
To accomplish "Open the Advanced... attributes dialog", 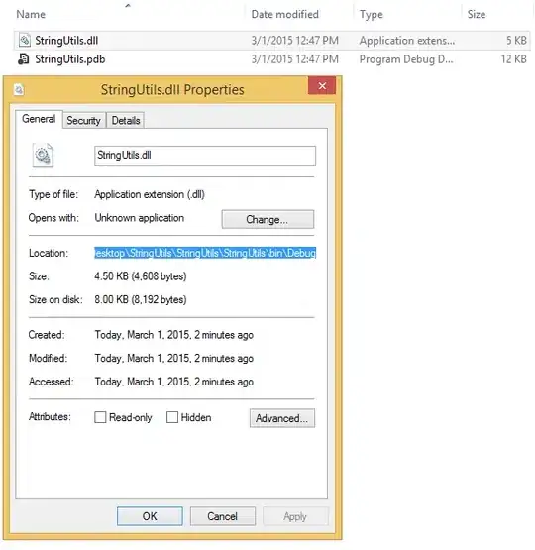I will coord(282,418).
